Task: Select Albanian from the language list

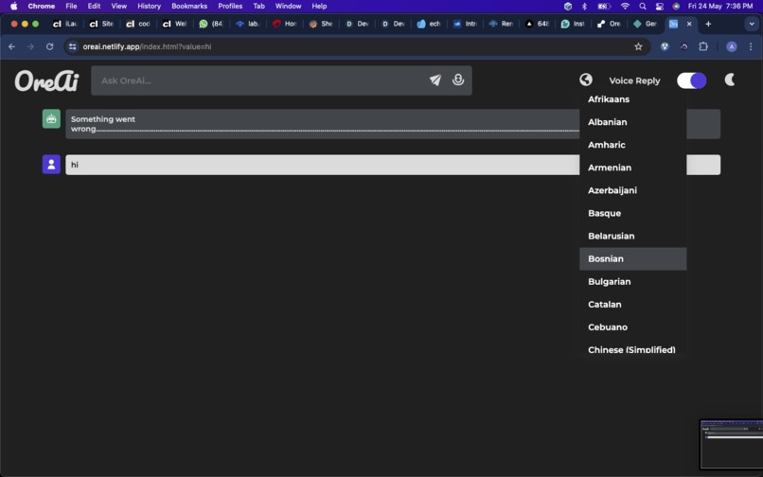Action: pyautogui.click(x=633, y=122)
